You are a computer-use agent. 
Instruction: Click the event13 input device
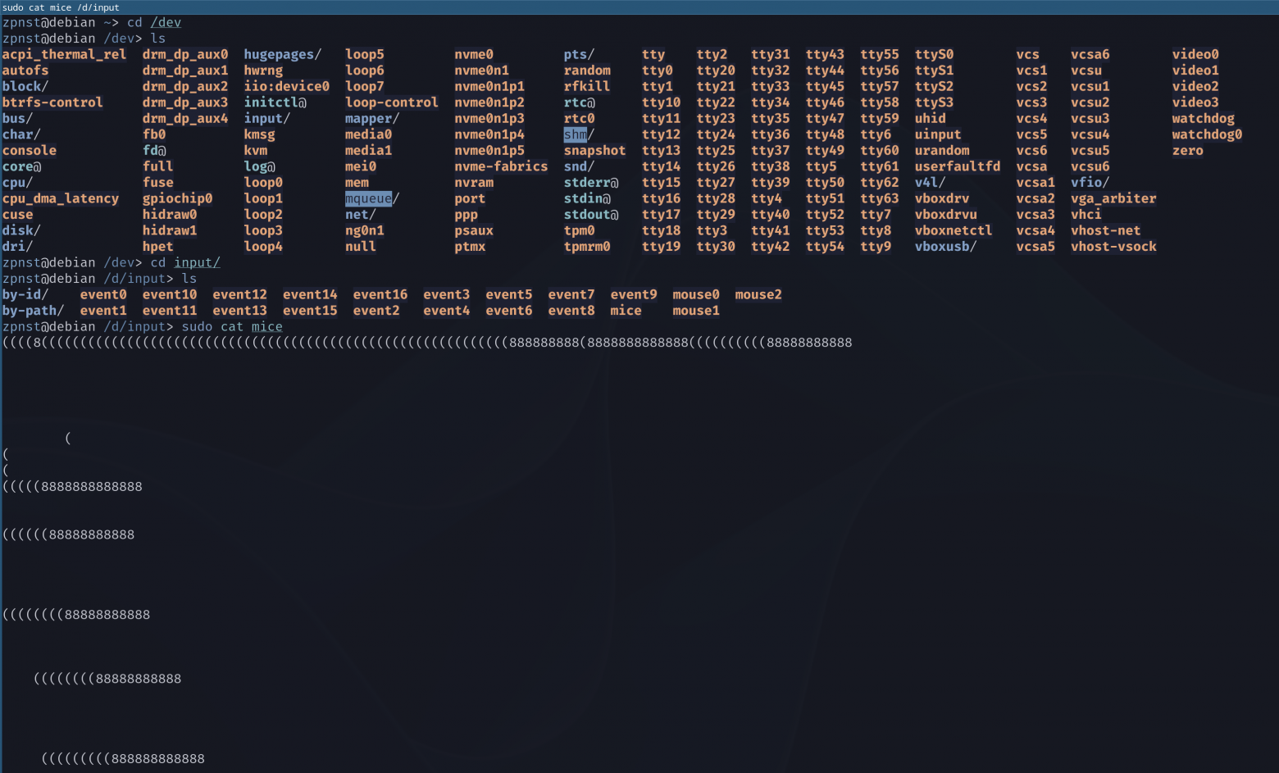(239, 310)
